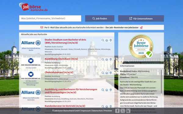Click Allianz logo of Geschäftsstelle Karlsruhe

tap(31, 92)
